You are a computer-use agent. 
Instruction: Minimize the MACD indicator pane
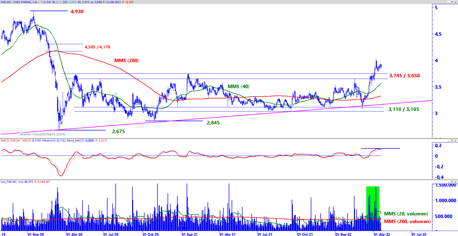coord(449,141)
